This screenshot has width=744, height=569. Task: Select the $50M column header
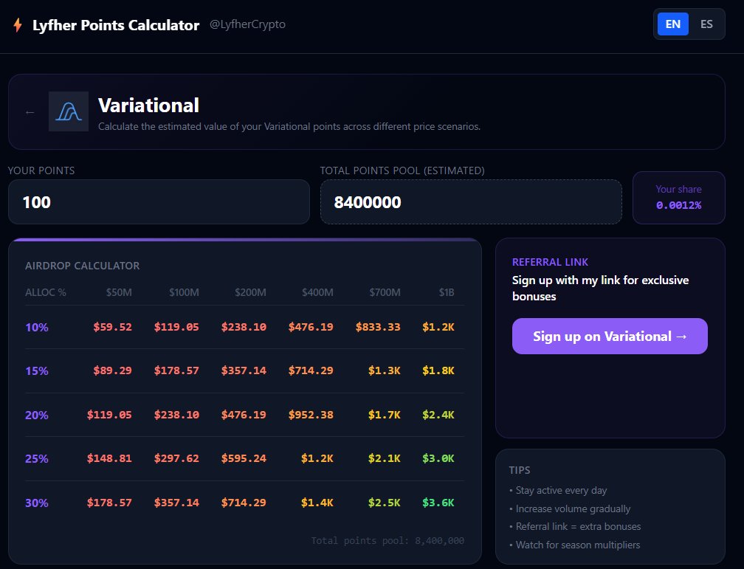click(x=119, y=292)
